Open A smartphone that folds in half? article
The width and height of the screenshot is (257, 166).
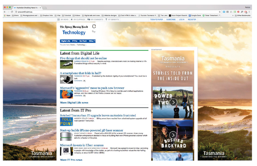coord(80,73)
